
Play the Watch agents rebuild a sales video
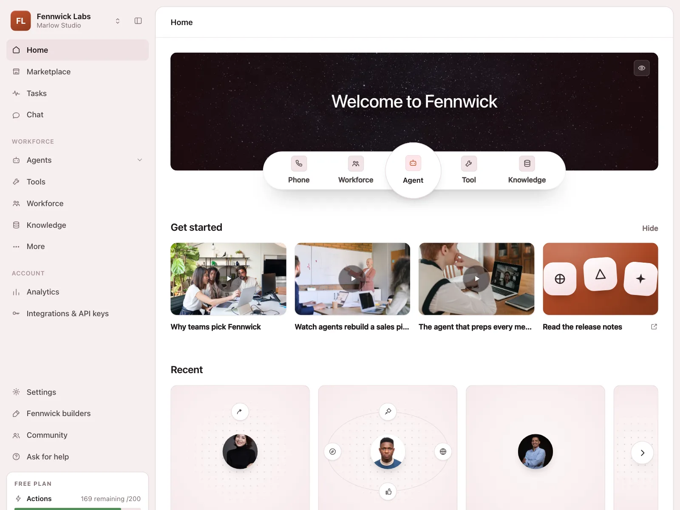pyautogui.click(x=353, y=279)
